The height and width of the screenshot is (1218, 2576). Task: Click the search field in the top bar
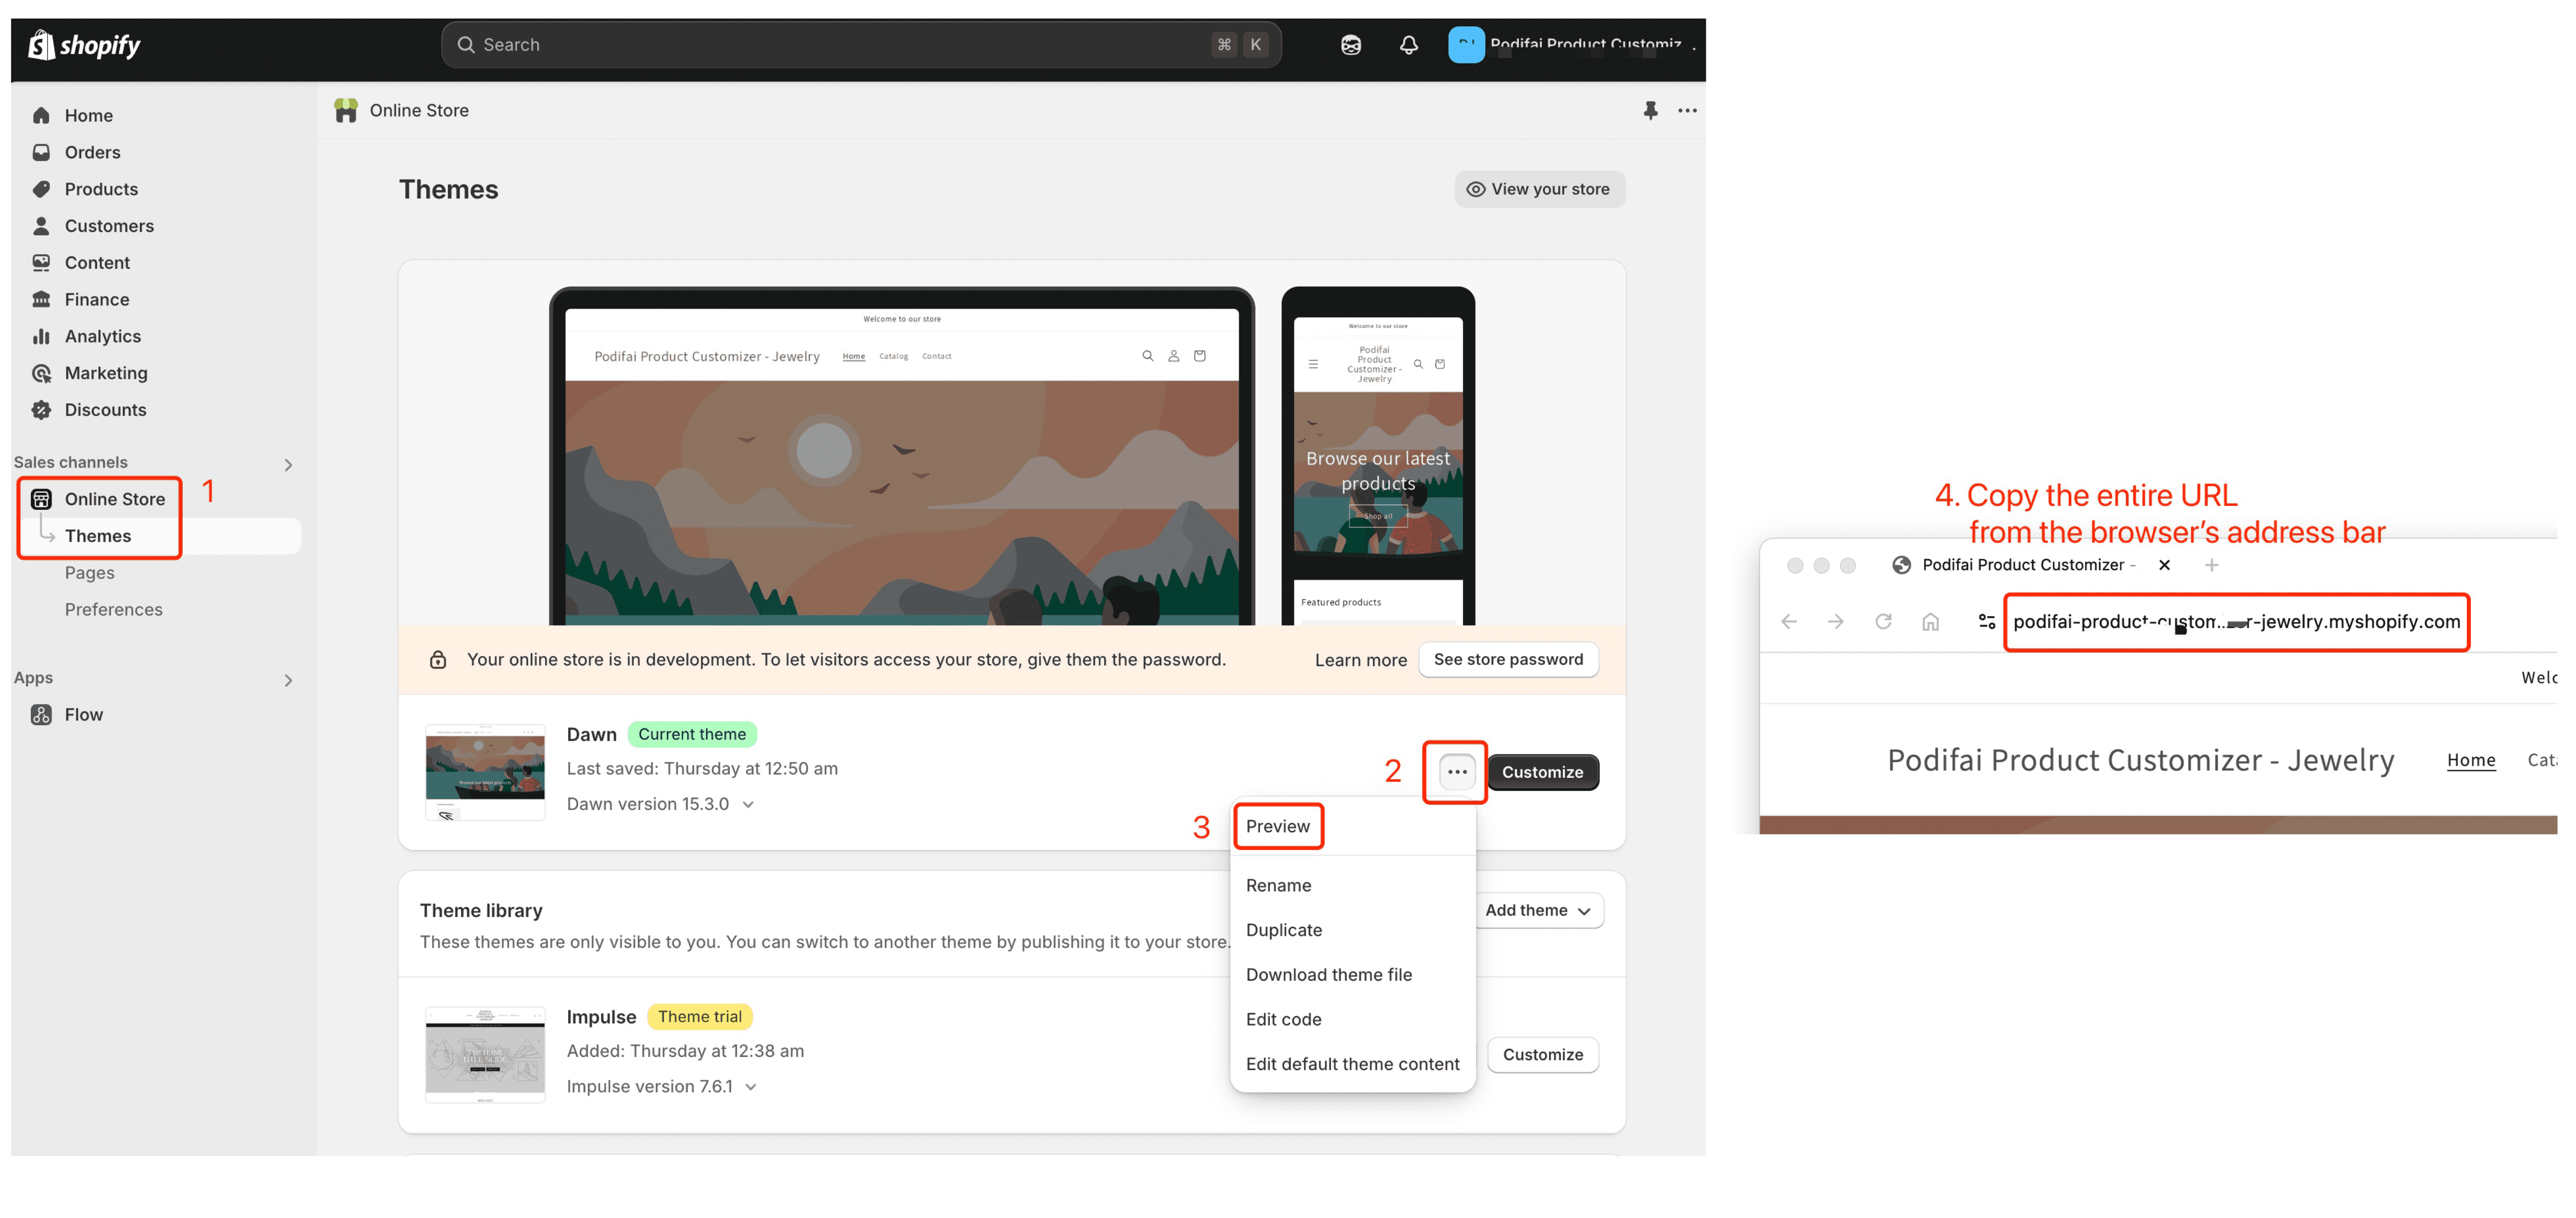click(x=860, y=44)
